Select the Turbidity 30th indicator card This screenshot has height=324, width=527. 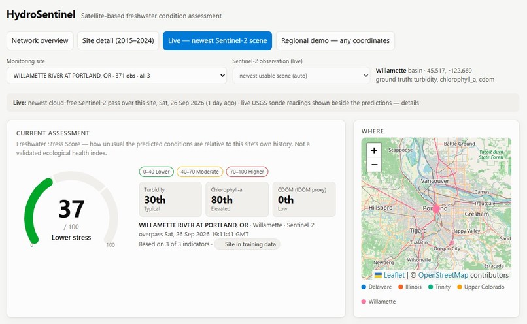point(171,199)
